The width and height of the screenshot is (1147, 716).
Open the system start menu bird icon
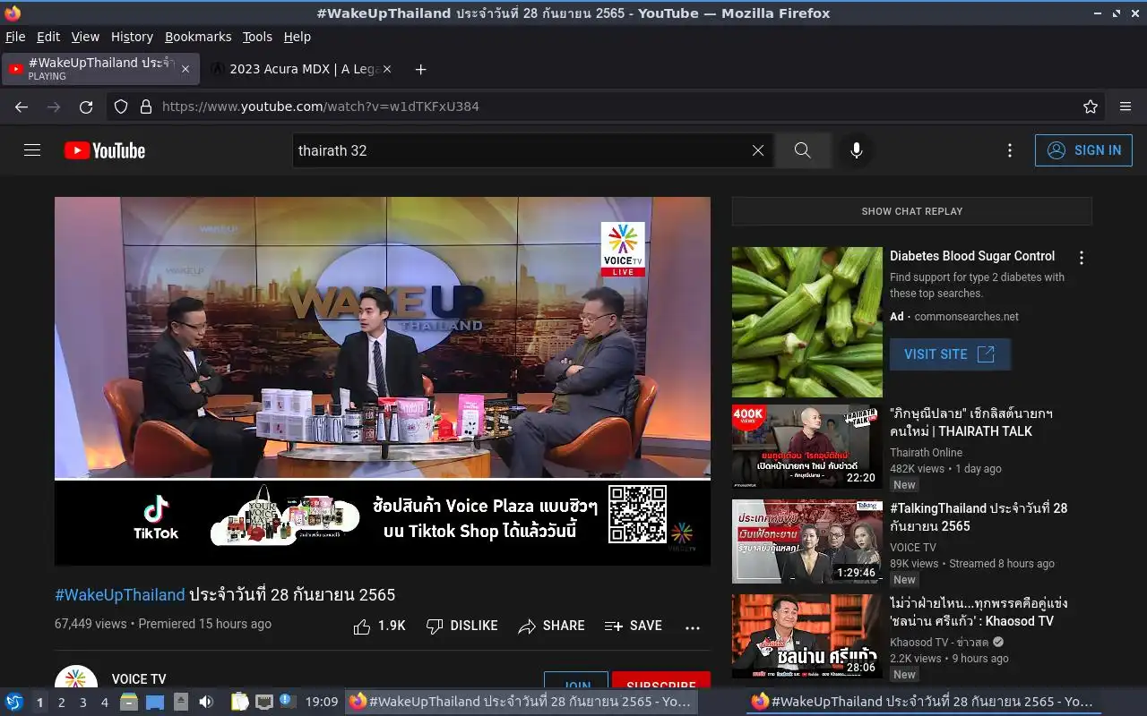(x=14, y=702)
